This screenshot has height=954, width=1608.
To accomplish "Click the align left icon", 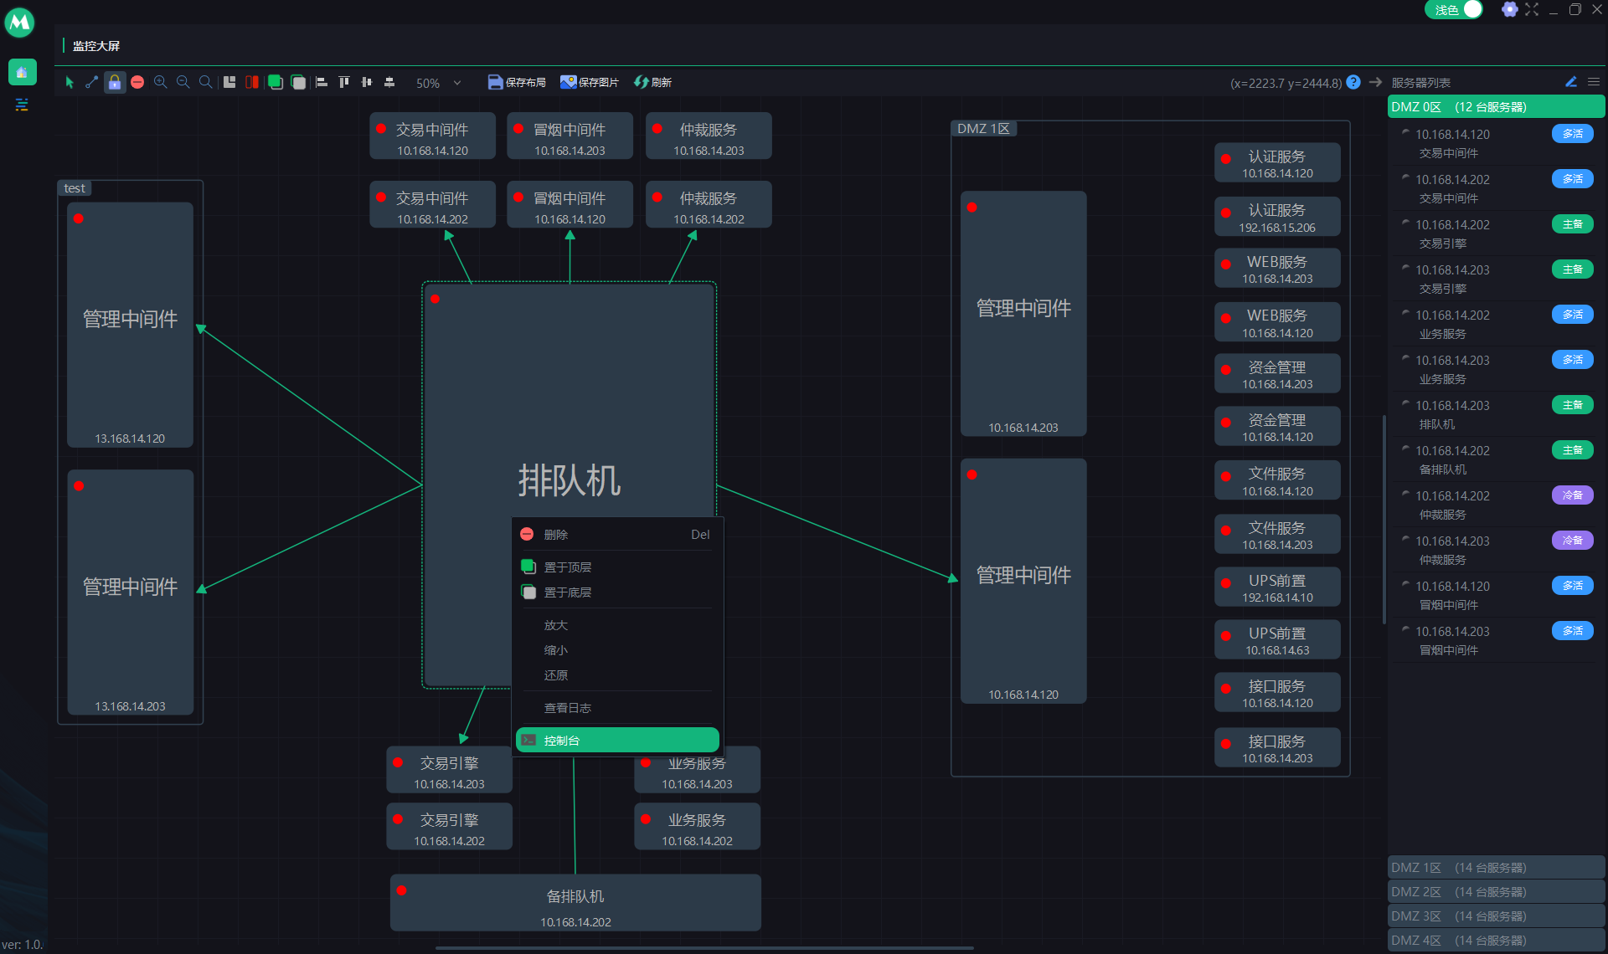I will [322, 82].
